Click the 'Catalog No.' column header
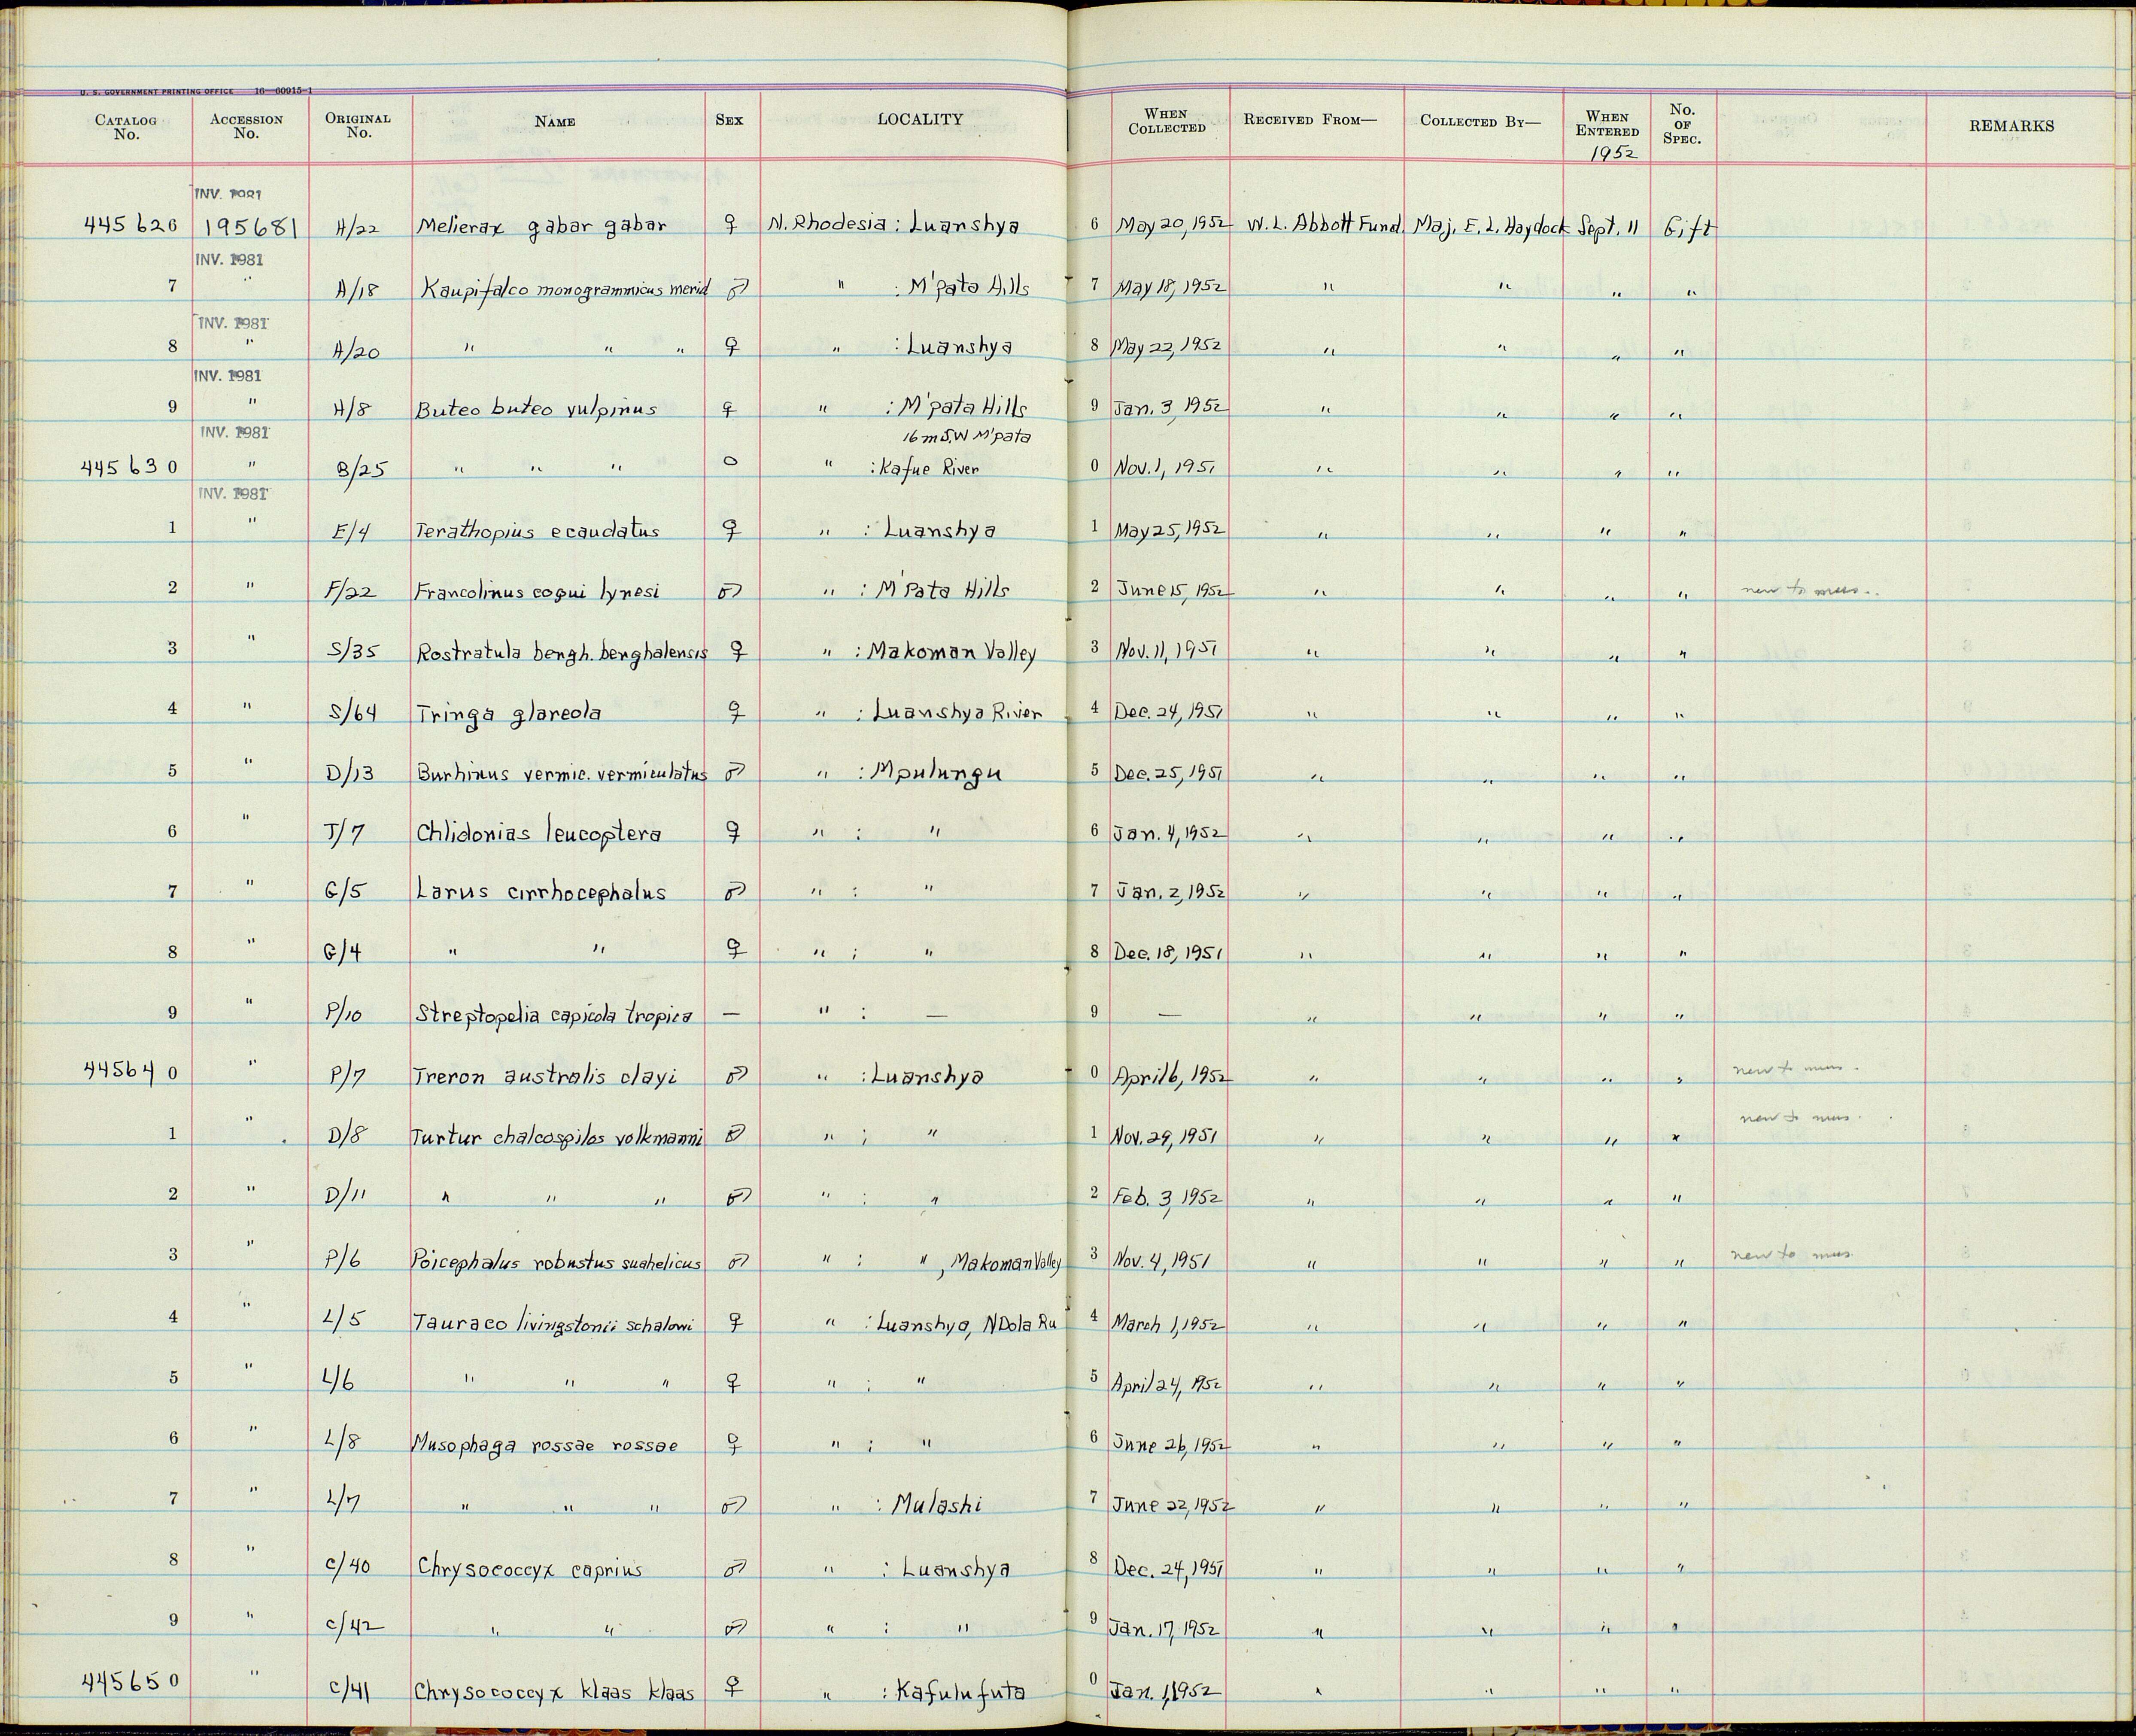Image resolution: width=2136 pixels, height=1736 pixels. [x=126, y=127]
